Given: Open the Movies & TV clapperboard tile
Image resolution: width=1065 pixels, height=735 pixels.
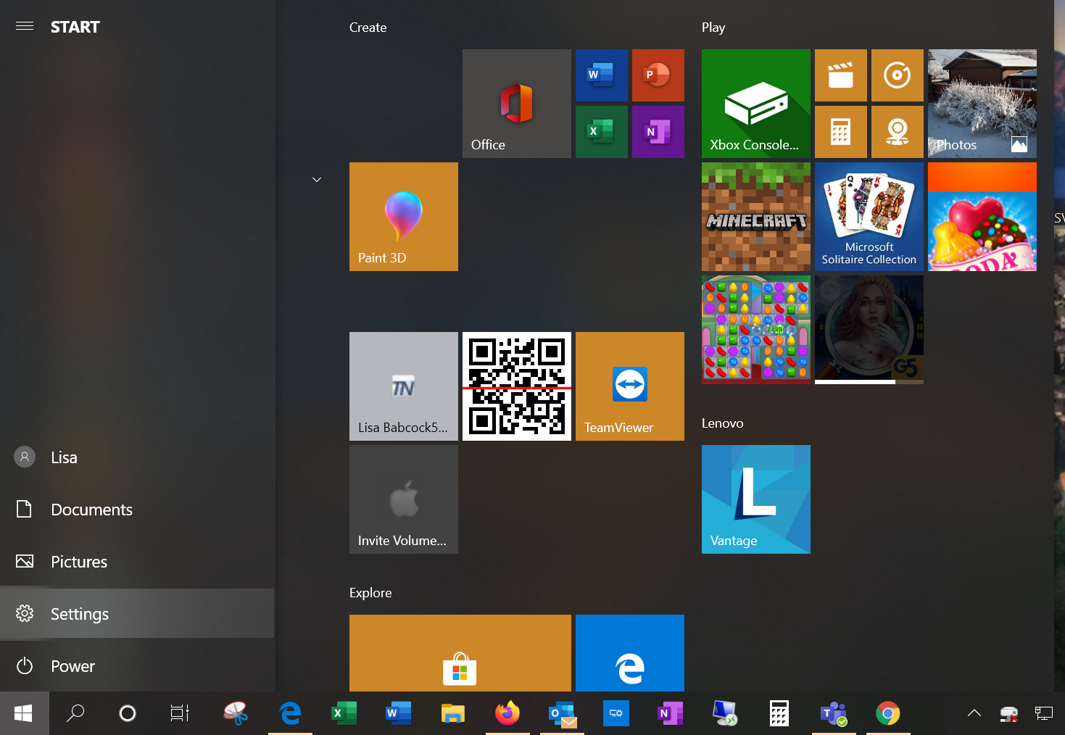Looking at the screenshot, I should point(840,75).
